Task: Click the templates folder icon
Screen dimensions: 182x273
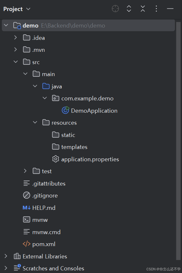Action: (x=56, y=147)
